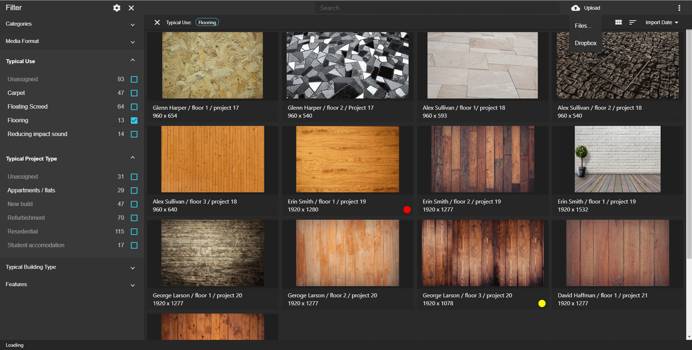Click the Reducing impact sound label
The width and height of the screenshot is (692, 350).
point(37,134)
